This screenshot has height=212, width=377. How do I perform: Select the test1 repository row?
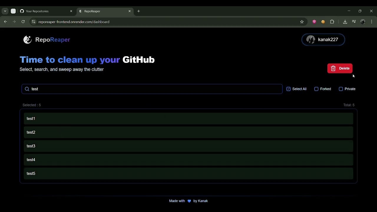point(188,119)
